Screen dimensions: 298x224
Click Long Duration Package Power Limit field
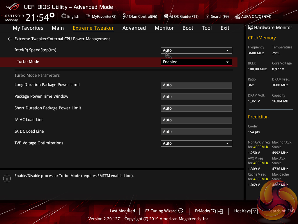tap(196, 85)
